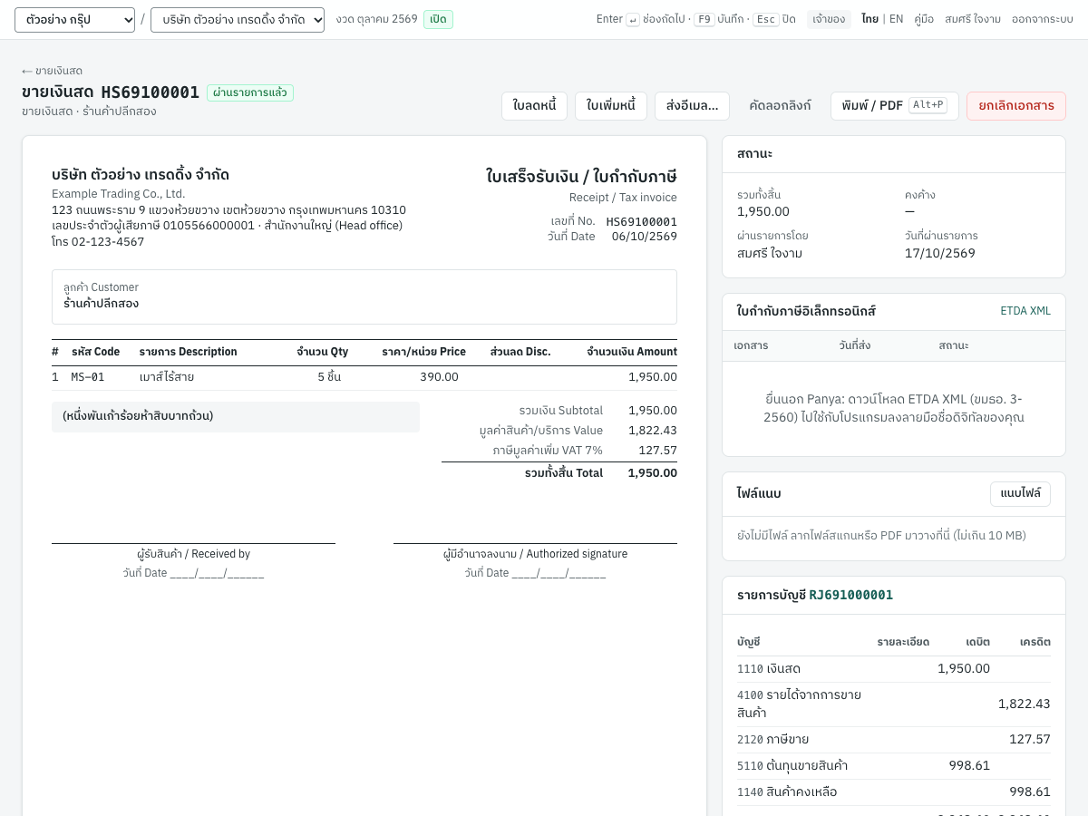Click the วันที่ส่ง column header
Screen dimensions: 1088x816
point(855,346)
